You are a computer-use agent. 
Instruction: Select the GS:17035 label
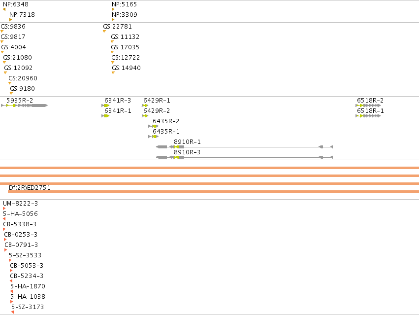pos(125,47)
